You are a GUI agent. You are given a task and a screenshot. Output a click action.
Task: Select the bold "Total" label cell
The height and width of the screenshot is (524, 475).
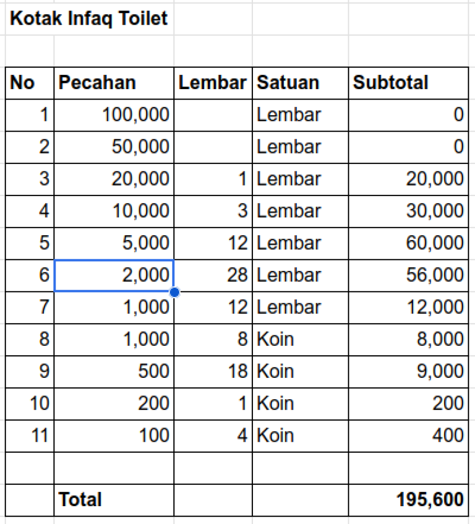[x=114, y=499]
